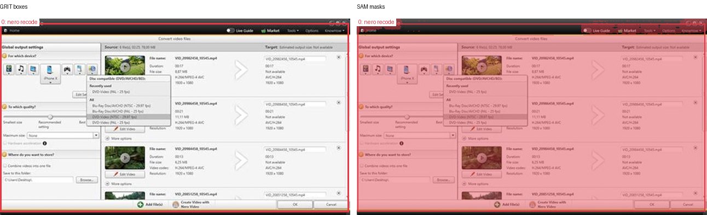Image resolution: width=707 pixels, height=215 pixels.
Task: GRIT boxes panel: choose DVD-Video (NTSC - 29.97 fps)
Action: pyautogui.click(x=129, y=117)
